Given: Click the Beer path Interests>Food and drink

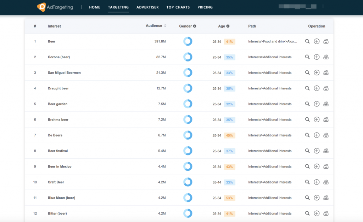Looking at the screenshot, I should coord(273,42).
